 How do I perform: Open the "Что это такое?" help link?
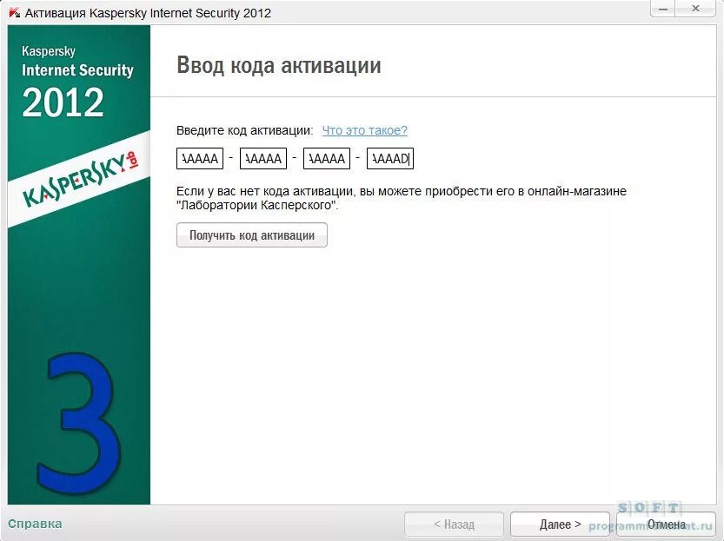click(364, 130)
